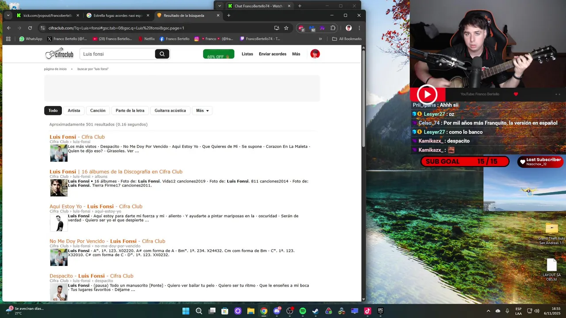
Task: Open the install app icon in address bar
Action: click(276, 28)
